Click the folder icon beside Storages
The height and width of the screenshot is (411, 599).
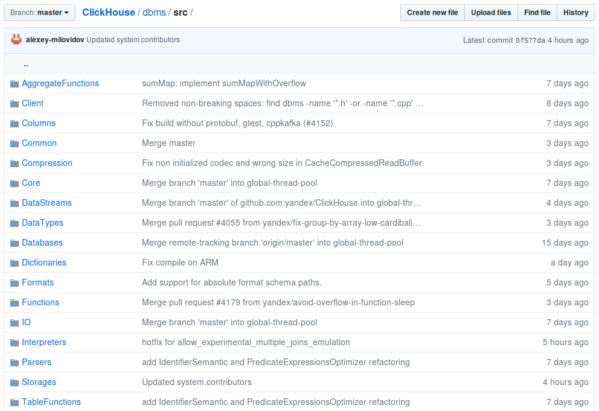coord(14,383)
